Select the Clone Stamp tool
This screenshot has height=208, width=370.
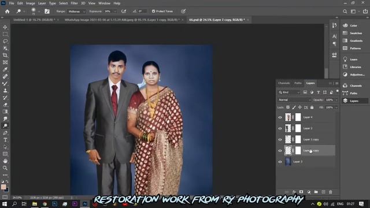[5, 91]
